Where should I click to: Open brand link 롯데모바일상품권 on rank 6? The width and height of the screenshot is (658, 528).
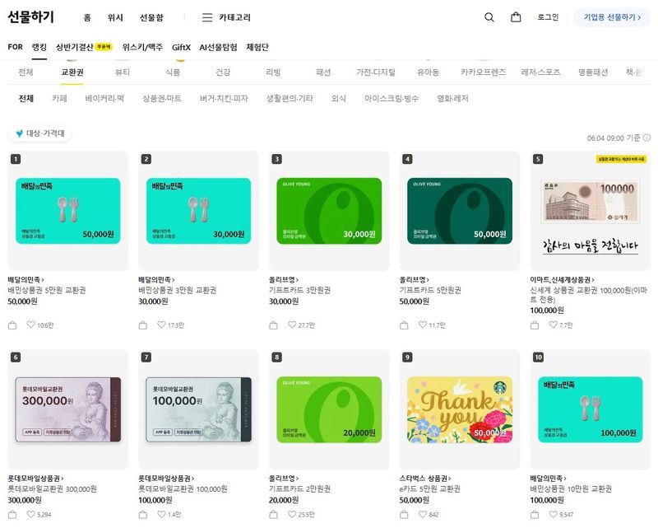35,479
